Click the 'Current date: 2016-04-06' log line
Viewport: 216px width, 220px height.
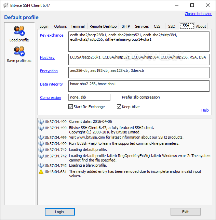point(91,121)
